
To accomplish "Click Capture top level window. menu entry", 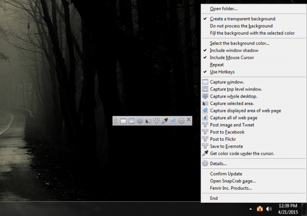I will (253, 89).
